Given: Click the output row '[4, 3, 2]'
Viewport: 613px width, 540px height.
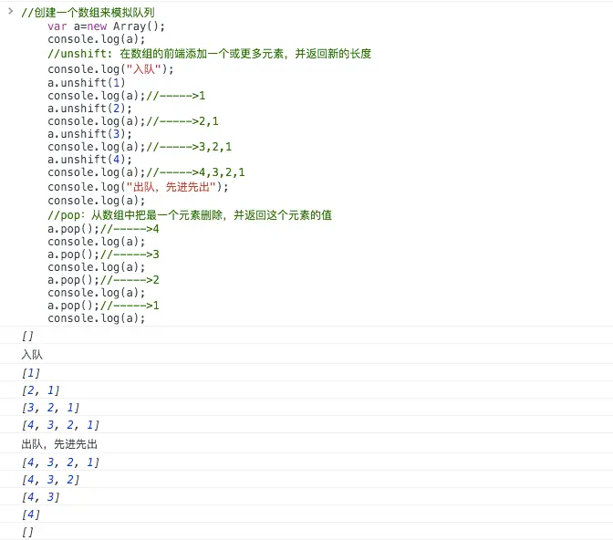Looking at the screenshot, I should pos(306,480).
